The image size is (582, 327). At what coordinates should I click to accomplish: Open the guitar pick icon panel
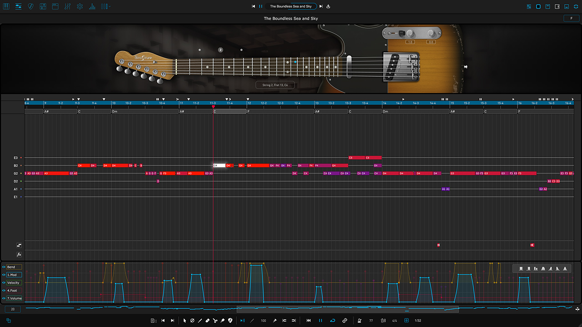pyautogui.click(x=31, y=6)
